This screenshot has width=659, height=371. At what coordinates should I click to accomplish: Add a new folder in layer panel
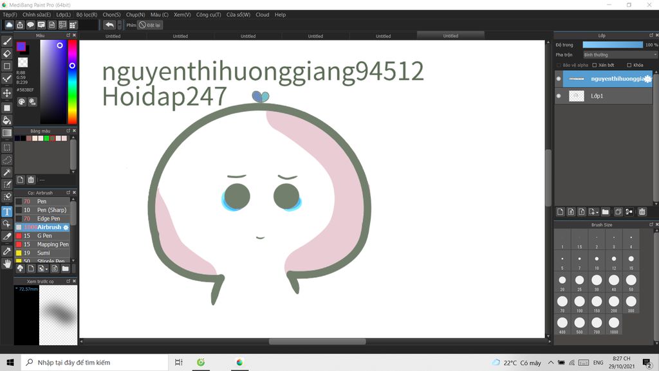tap(605, 212)
